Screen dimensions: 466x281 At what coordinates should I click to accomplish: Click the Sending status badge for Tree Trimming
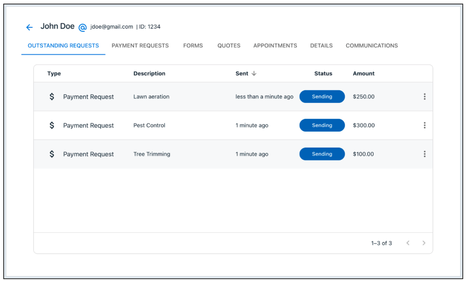[322, 154]
